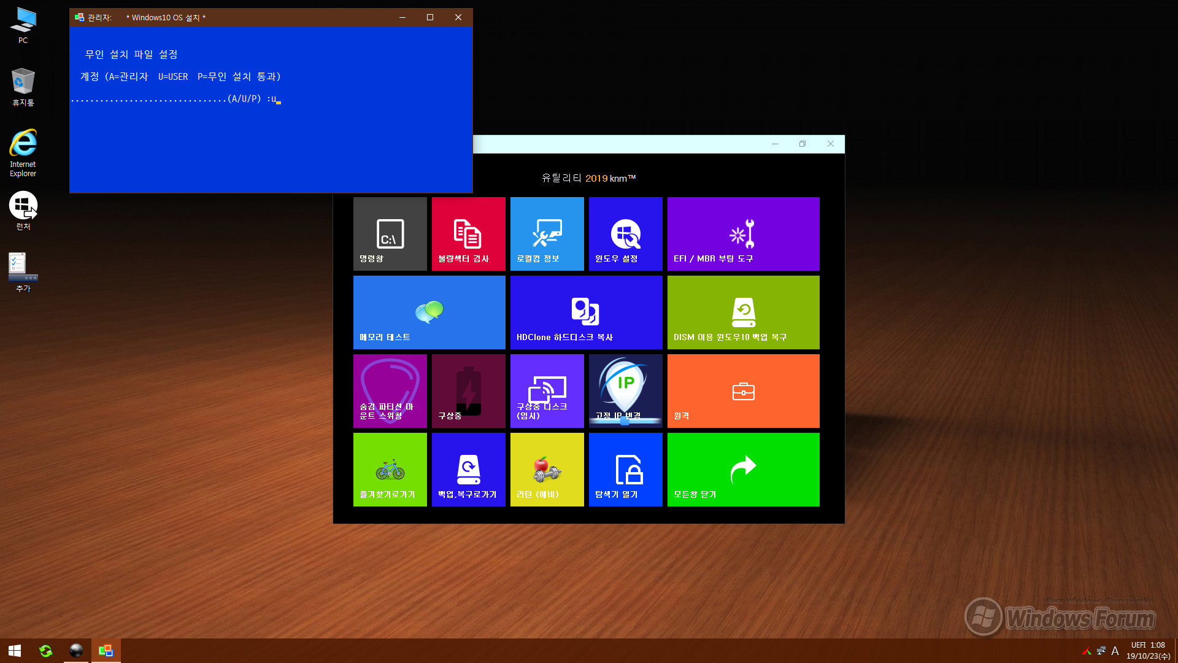Open DISM 이용 윈도우10 백업 복구 tile
This screenshot has width=1178, height=663.
(x=744, y=312)
